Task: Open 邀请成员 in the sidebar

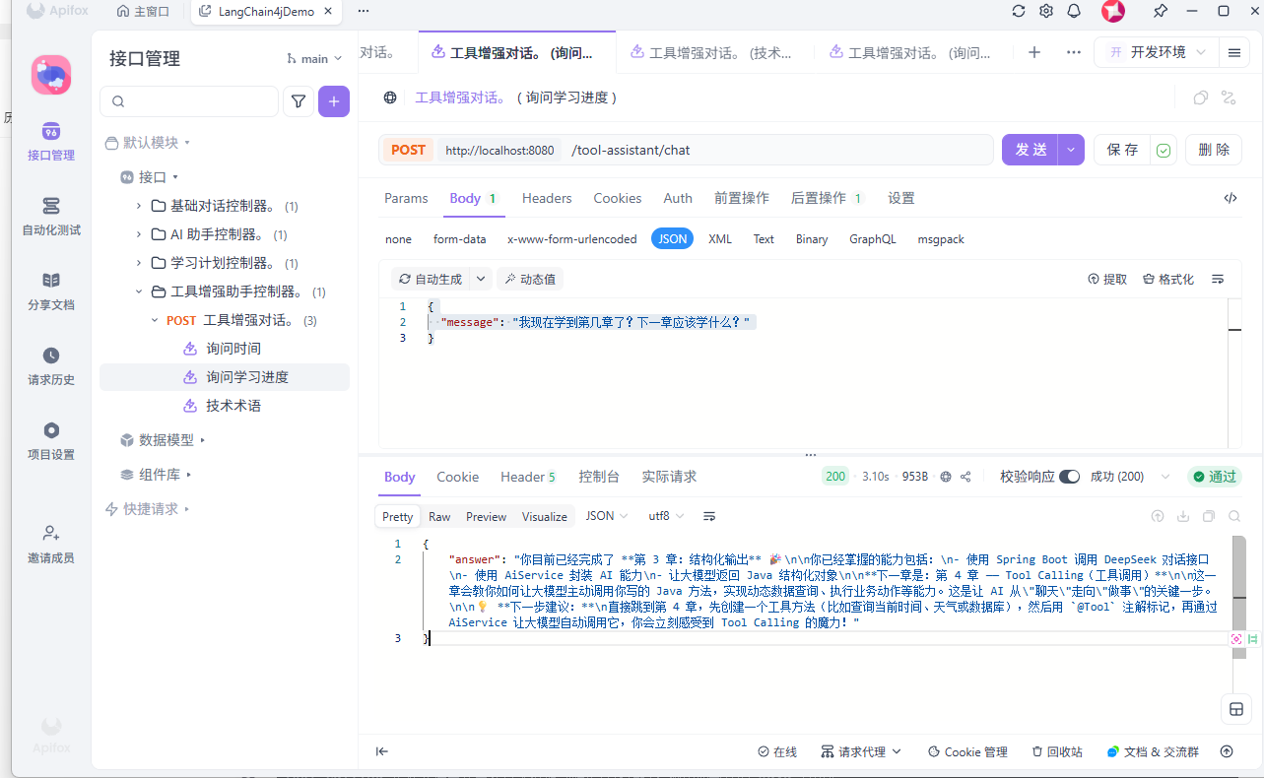Action: click(51, 544)
